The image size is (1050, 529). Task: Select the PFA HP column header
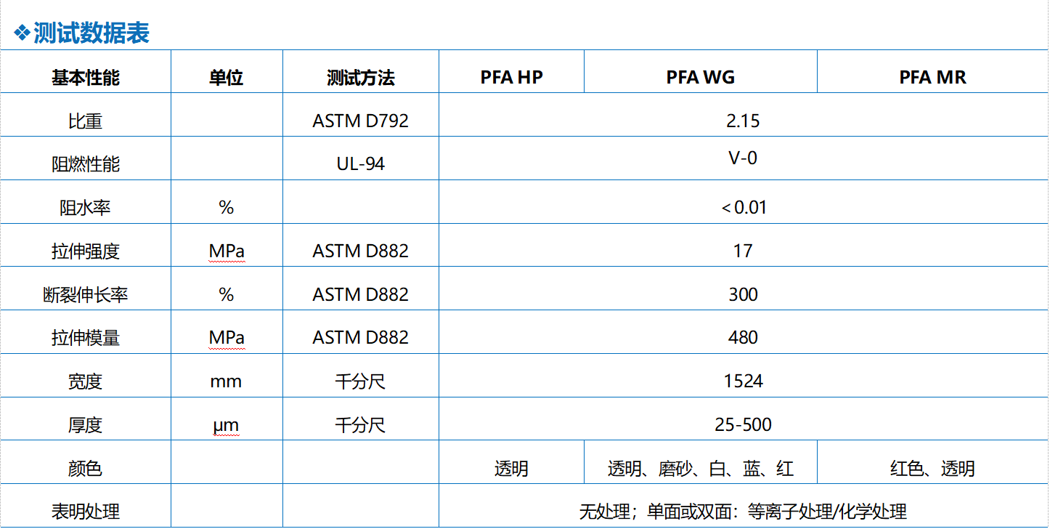click(x=511, y=78)
